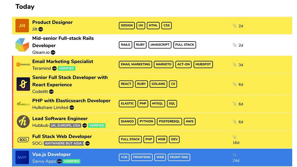Screen dimensions: 297x167
Task: Click the paperclip icon on Vue.js Developer row
Action: pos(235,155)
